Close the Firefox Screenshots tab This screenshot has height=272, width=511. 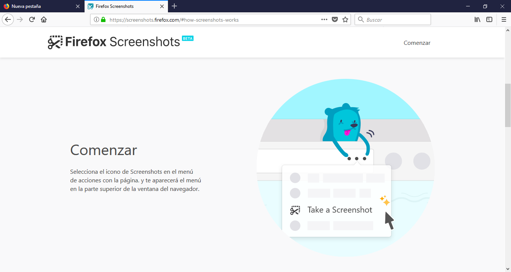click(x=162, y=6)
